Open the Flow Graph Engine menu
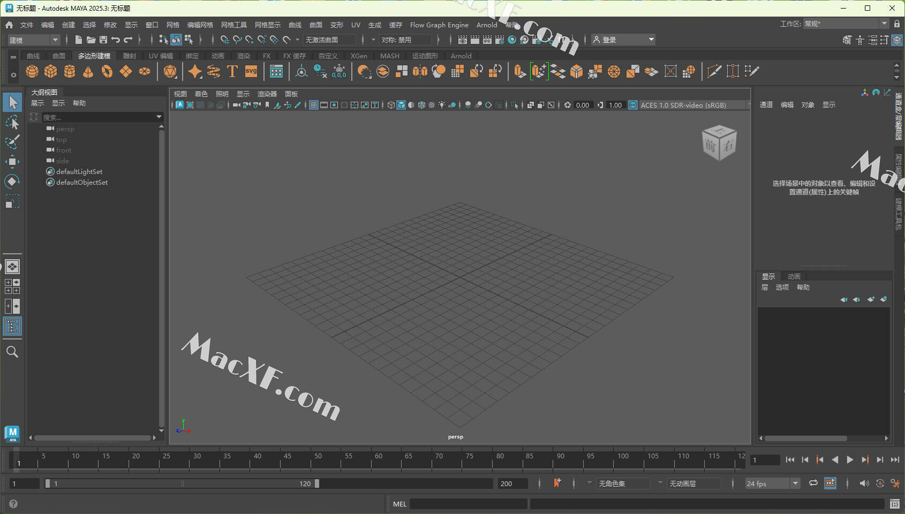Screen dimensions: 905x514 [x=439, y=25]
